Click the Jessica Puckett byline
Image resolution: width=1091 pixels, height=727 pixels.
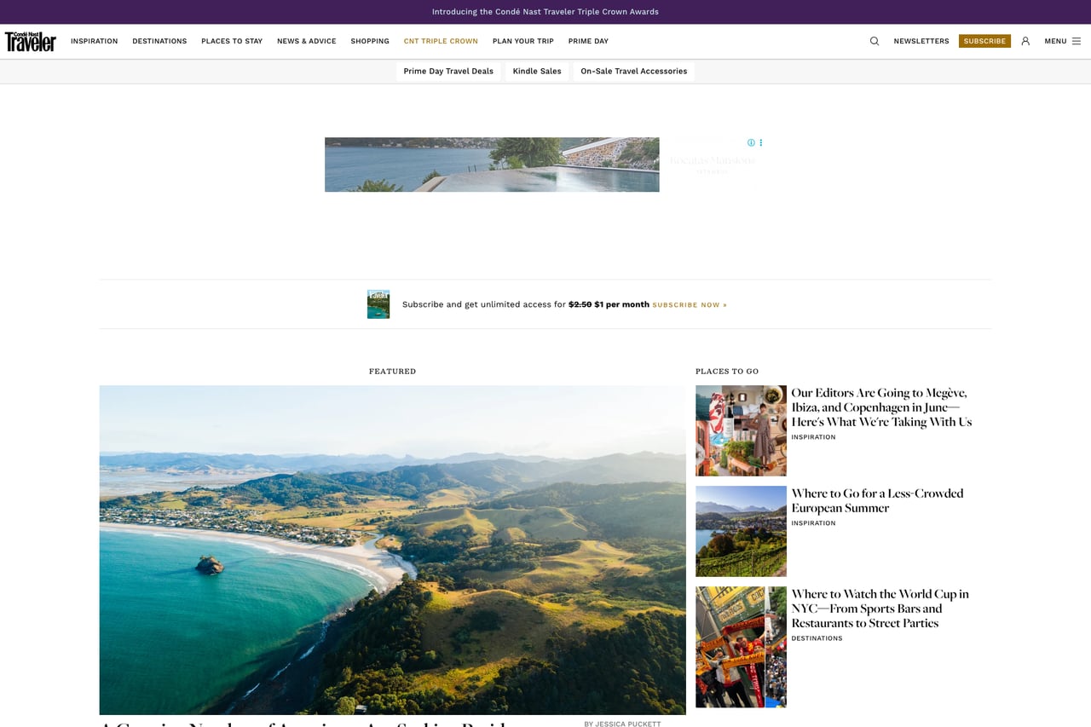point(622,724)
